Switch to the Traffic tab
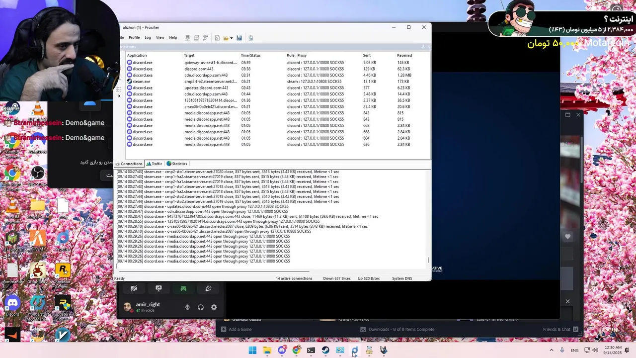 (154, 164)
